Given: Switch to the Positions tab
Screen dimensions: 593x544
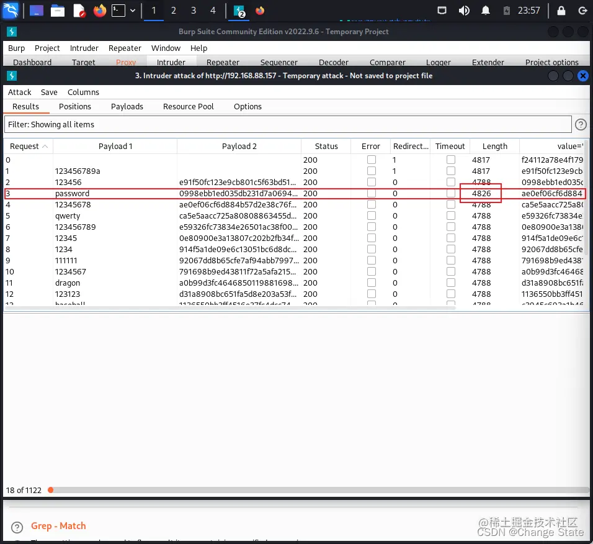Looking at the screenshot, I should [75, 107].
